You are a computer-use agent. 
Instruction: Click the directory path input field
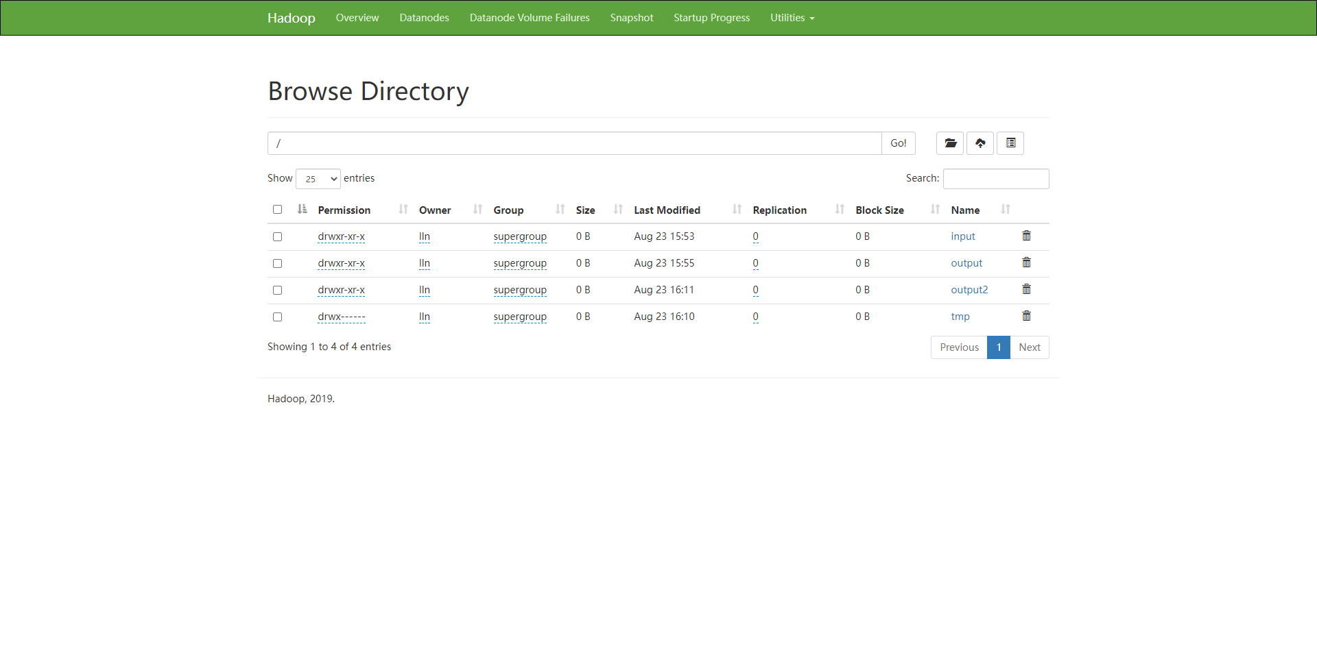tap(575, 143)
